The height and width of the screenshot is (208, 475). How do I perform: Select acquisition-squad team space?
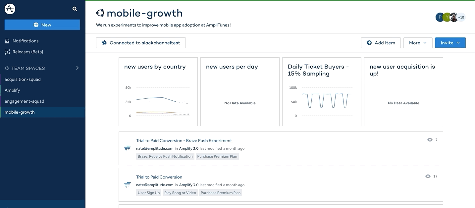point(23,79)
